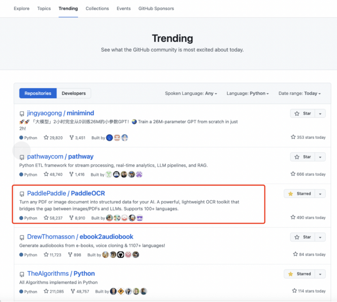Click the repo icon beside jingyaogong / minimind

pos(22,114)
